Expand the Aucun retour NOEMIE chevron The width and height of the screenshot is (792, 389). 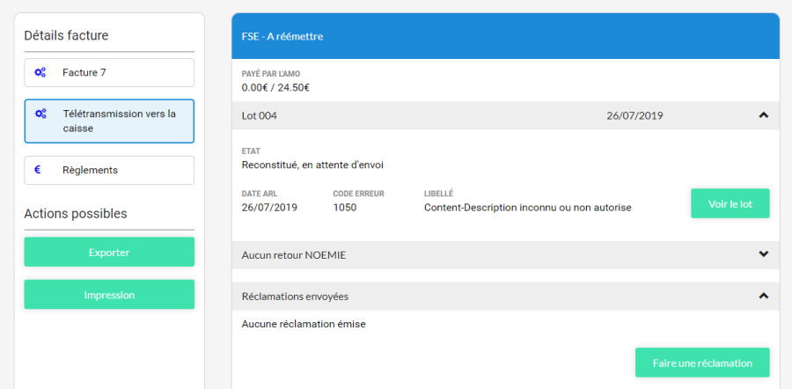pyautogui.click(x=763, y=254)
